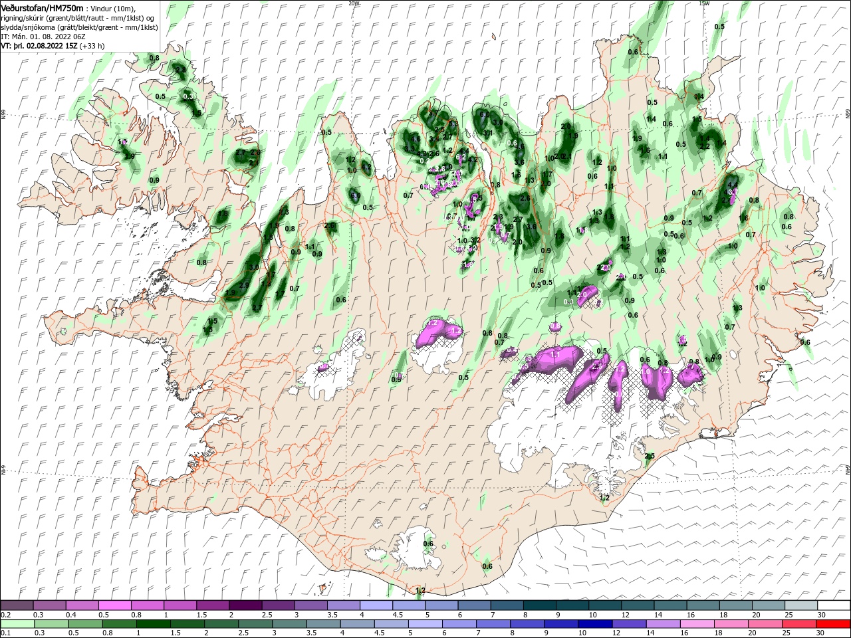This screenshot has height=638, width=851.
Task: Pick the darkest purple swatch labelled 2 in upper legend
Action: pos(245,605)
